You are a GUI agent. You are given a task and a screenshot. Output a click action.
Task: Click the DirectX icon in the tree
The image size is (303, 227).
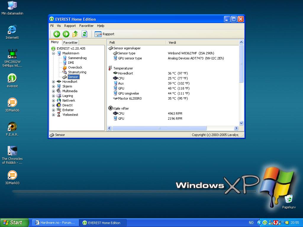[x=59, y=105]
